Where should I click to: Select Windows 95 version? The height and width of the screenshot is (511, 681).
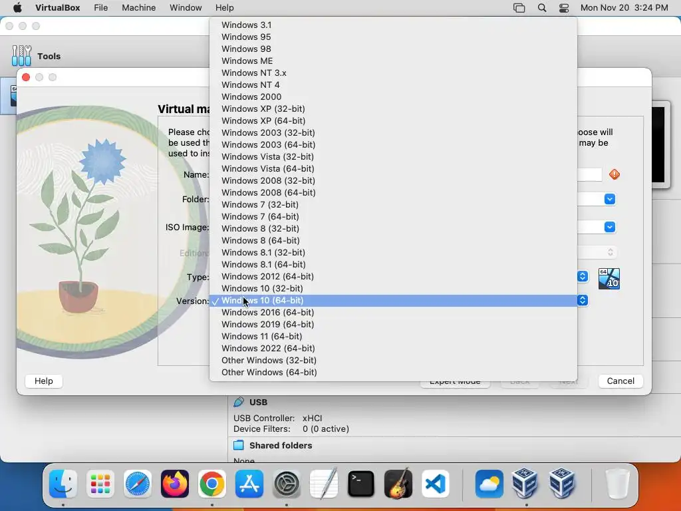pos(393,37)
